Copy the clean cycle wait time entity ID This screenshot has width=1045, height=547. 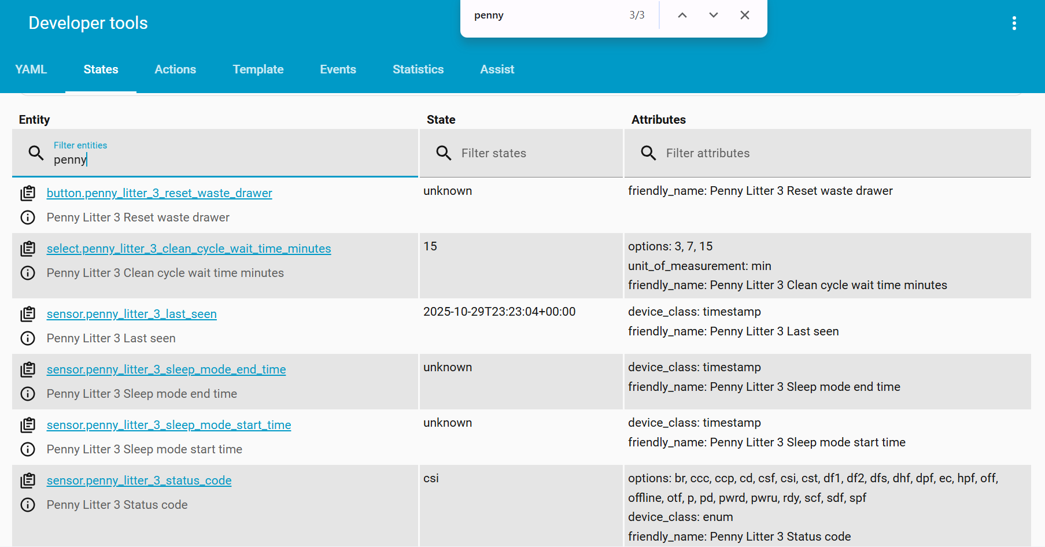[x=28, y=249]
